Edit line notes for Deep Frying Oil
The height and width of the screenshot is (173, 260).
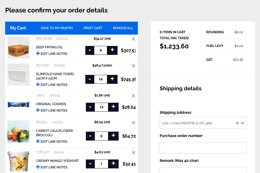51,54
